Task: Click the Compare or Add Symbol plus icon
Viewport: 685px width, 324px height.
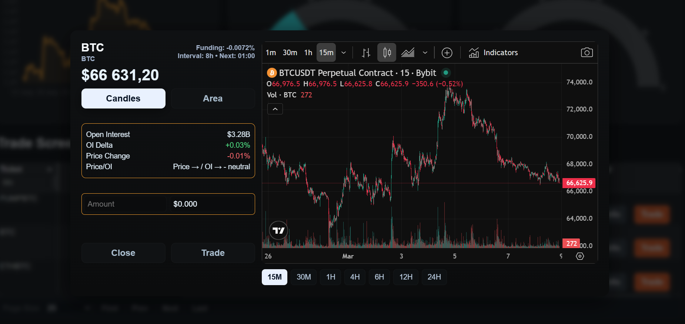Action: pos(447,53)
